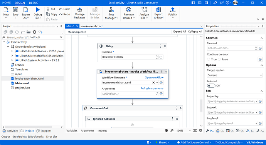266x145 pixels.
Task: Click the designer footer magnifier search icon
Action: [x=172, y=130]
